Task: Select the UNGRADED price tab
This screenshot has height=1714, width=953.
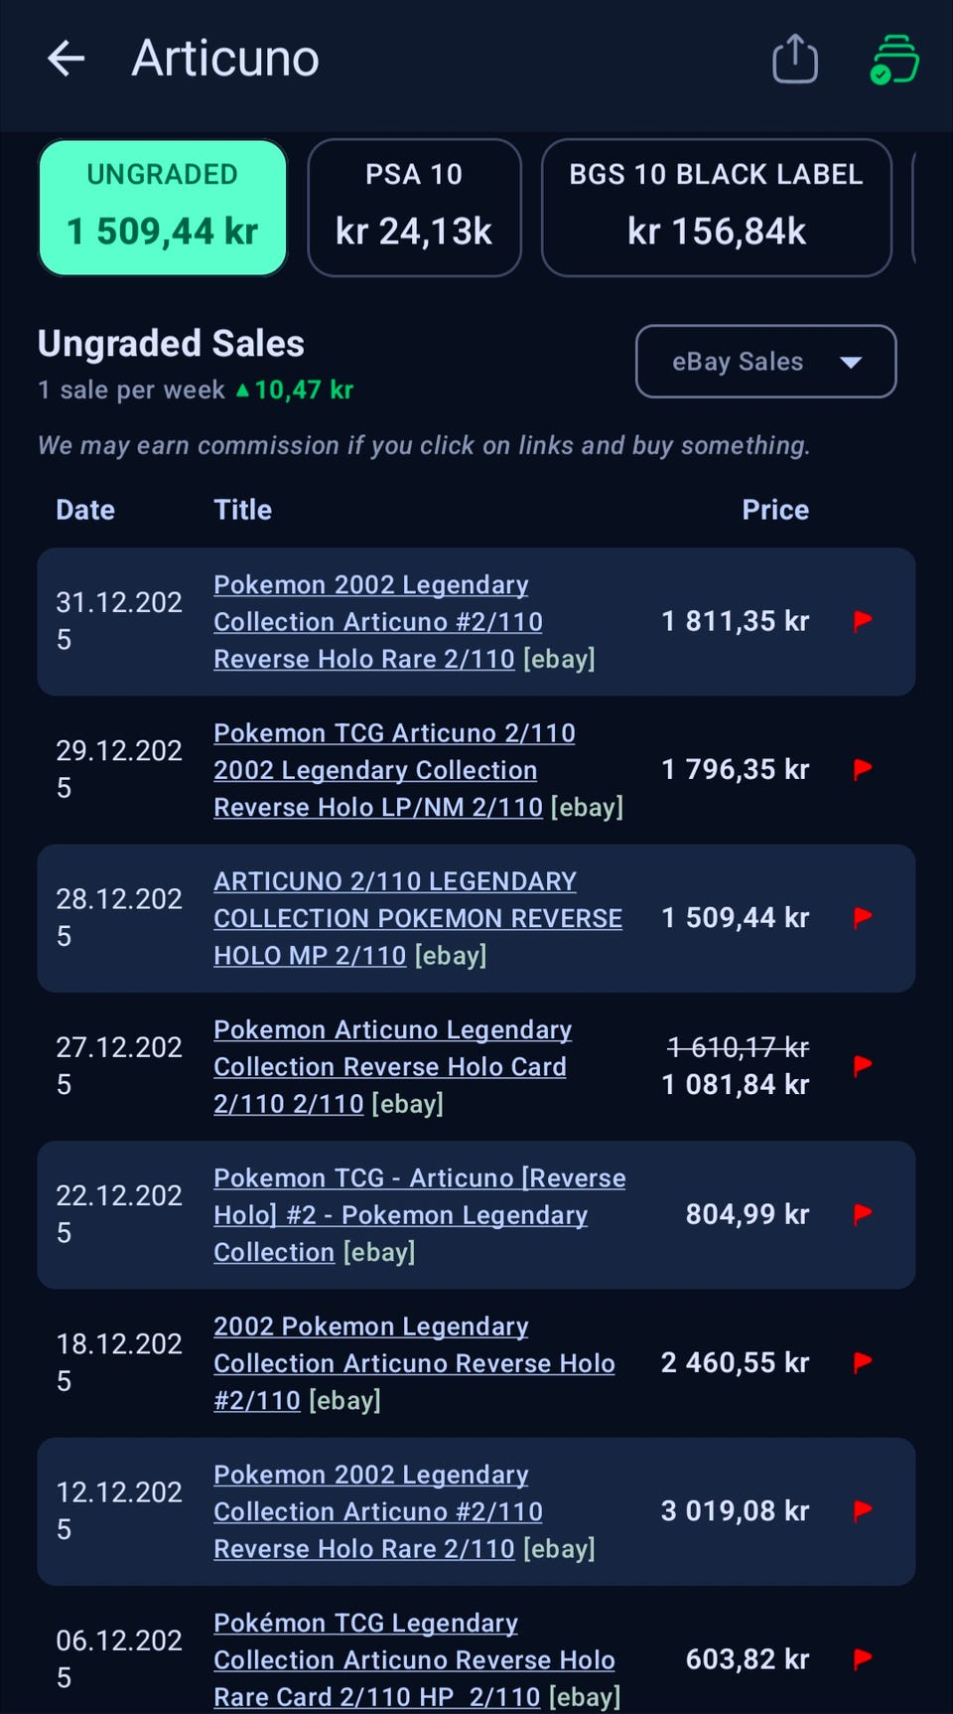Action: 163,208
